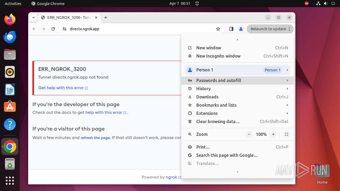Open Ubuntu Software store icon

click(10, 107)
